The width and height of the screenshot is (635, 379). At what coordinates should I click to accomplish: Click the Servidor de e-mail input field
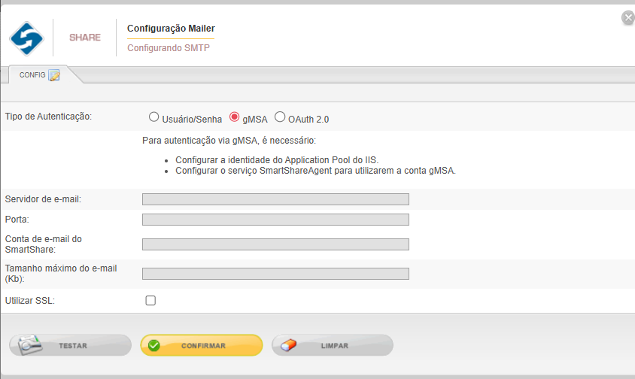pyautogui.click(x=275, y=199)
